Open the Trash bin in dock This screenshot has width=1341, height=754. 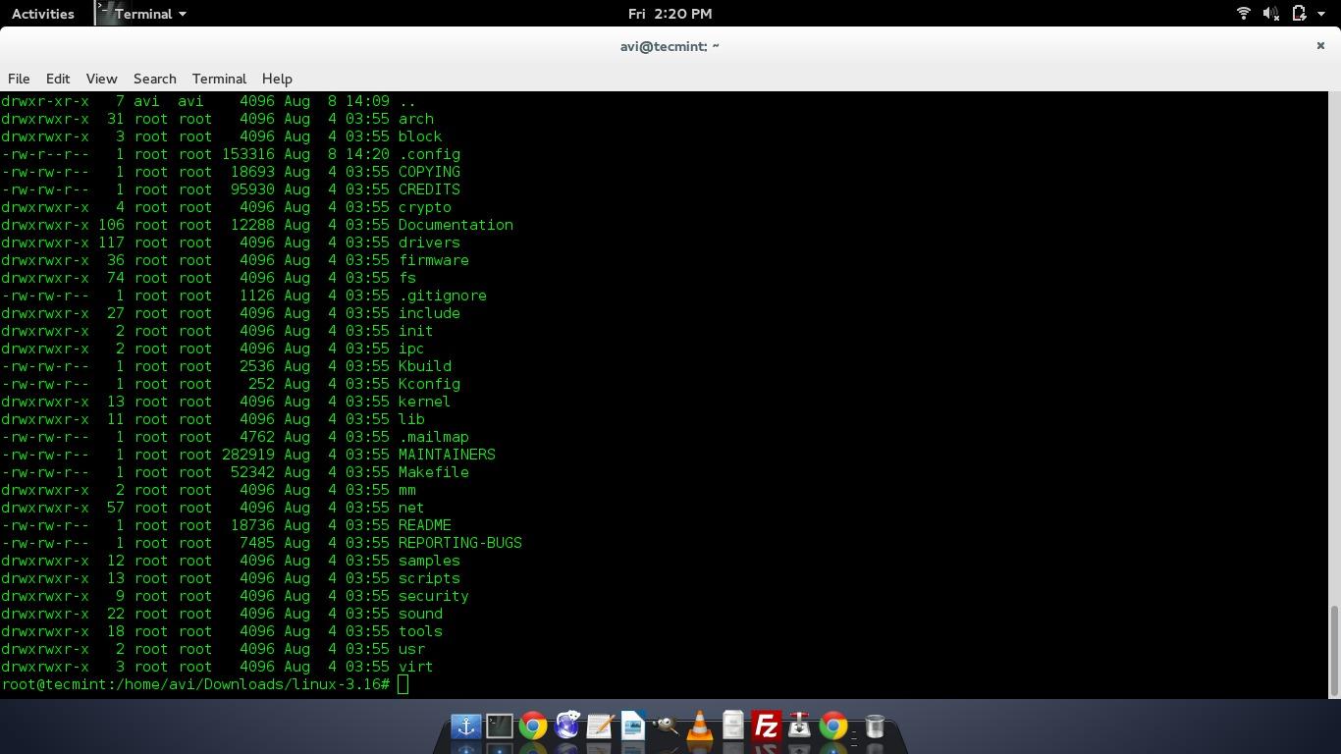(x=874, y=727)
